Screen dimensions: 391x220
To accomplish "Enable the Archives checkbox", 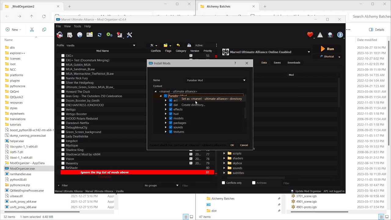I will (x=254, y=183).
